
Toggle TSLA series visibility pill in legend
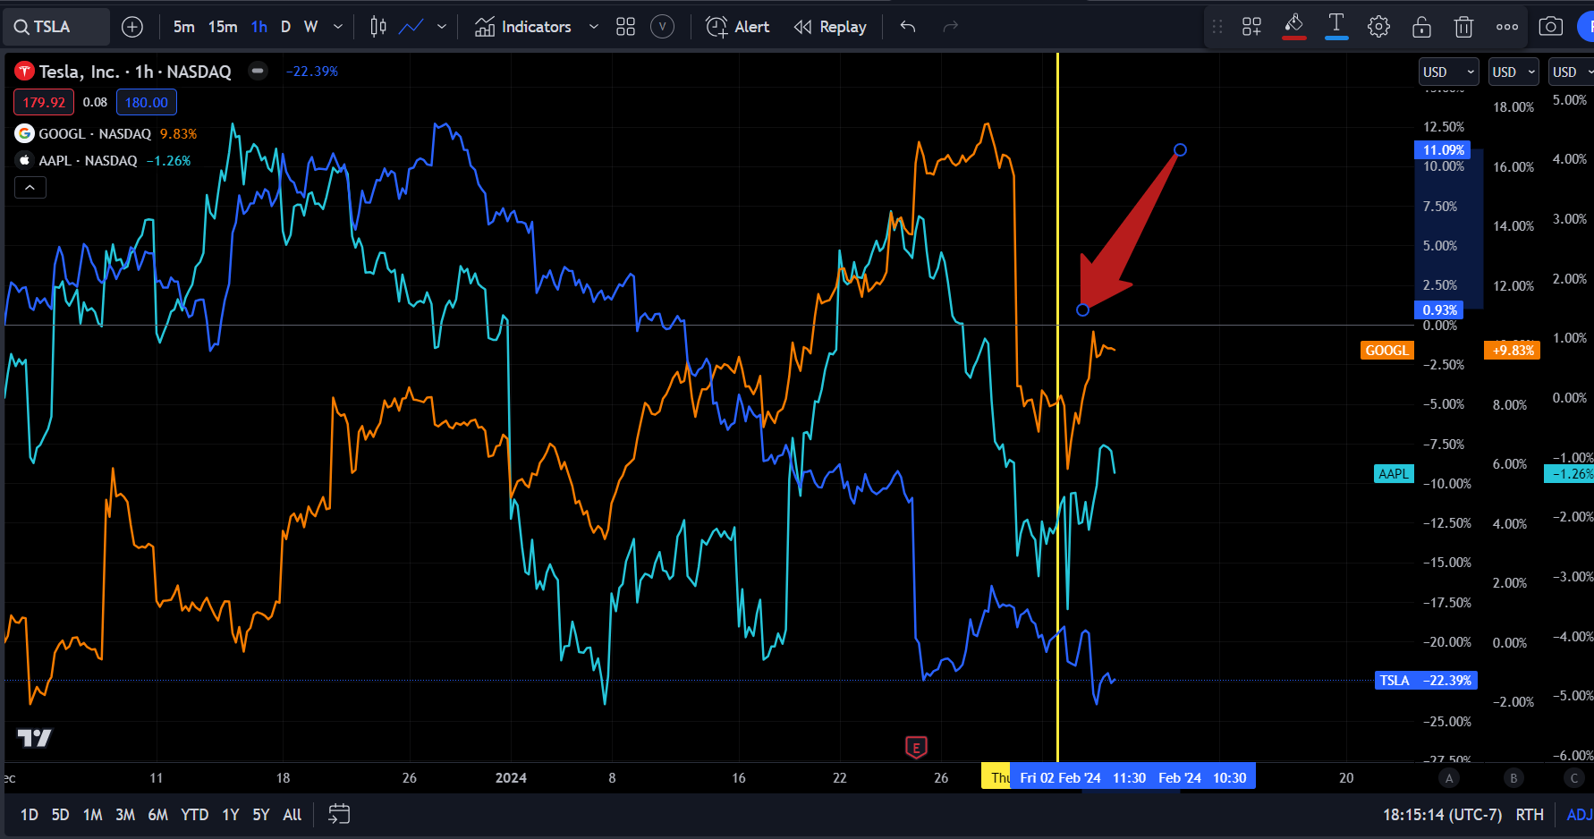point(258,71)
